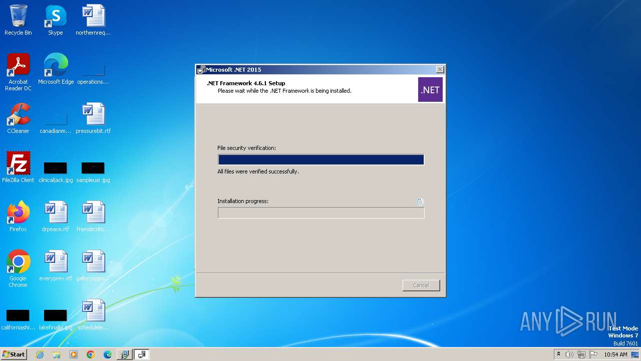The image size is (641, 361).
Task: Open Action Center flag icon
Action: 593,354
